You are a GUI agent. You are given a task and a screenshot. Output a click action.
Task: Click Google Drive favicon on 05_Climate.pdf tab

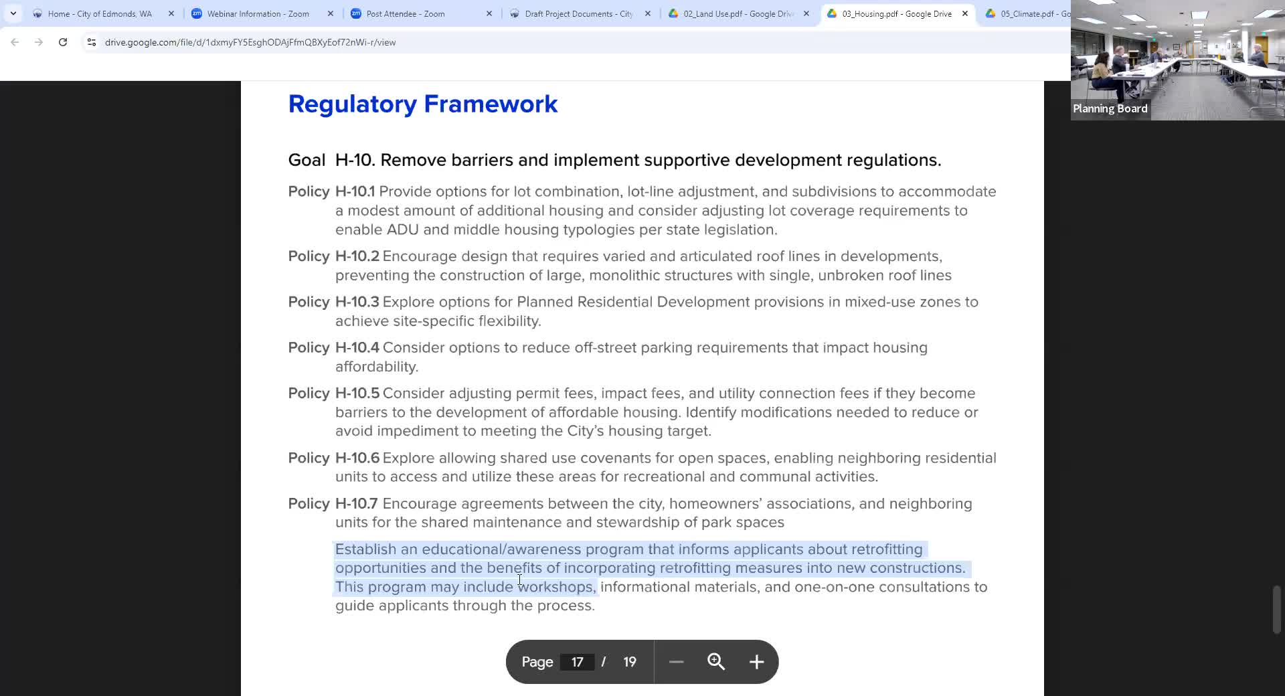click(991, 13)
